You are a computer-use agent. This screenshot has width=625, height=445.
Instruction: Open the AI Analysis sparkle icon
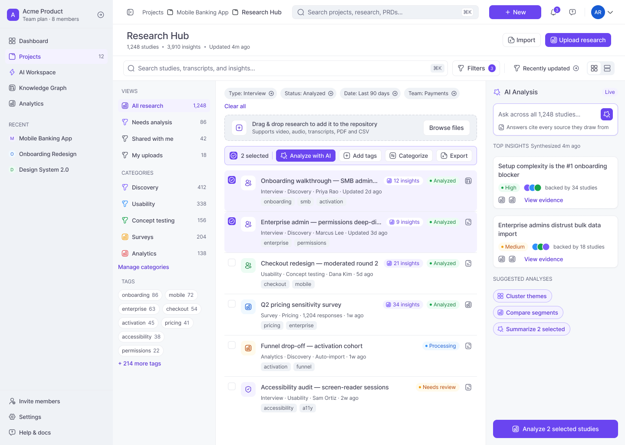[x=497, y=92]
